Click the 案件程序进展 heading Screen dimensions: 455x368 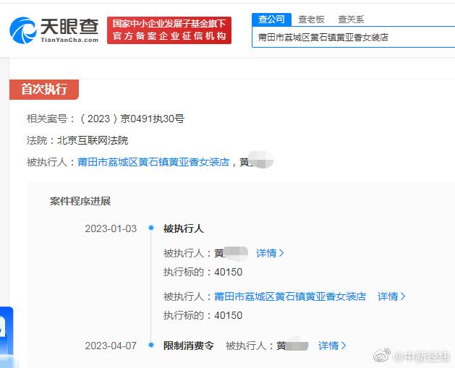pos(80,201)
